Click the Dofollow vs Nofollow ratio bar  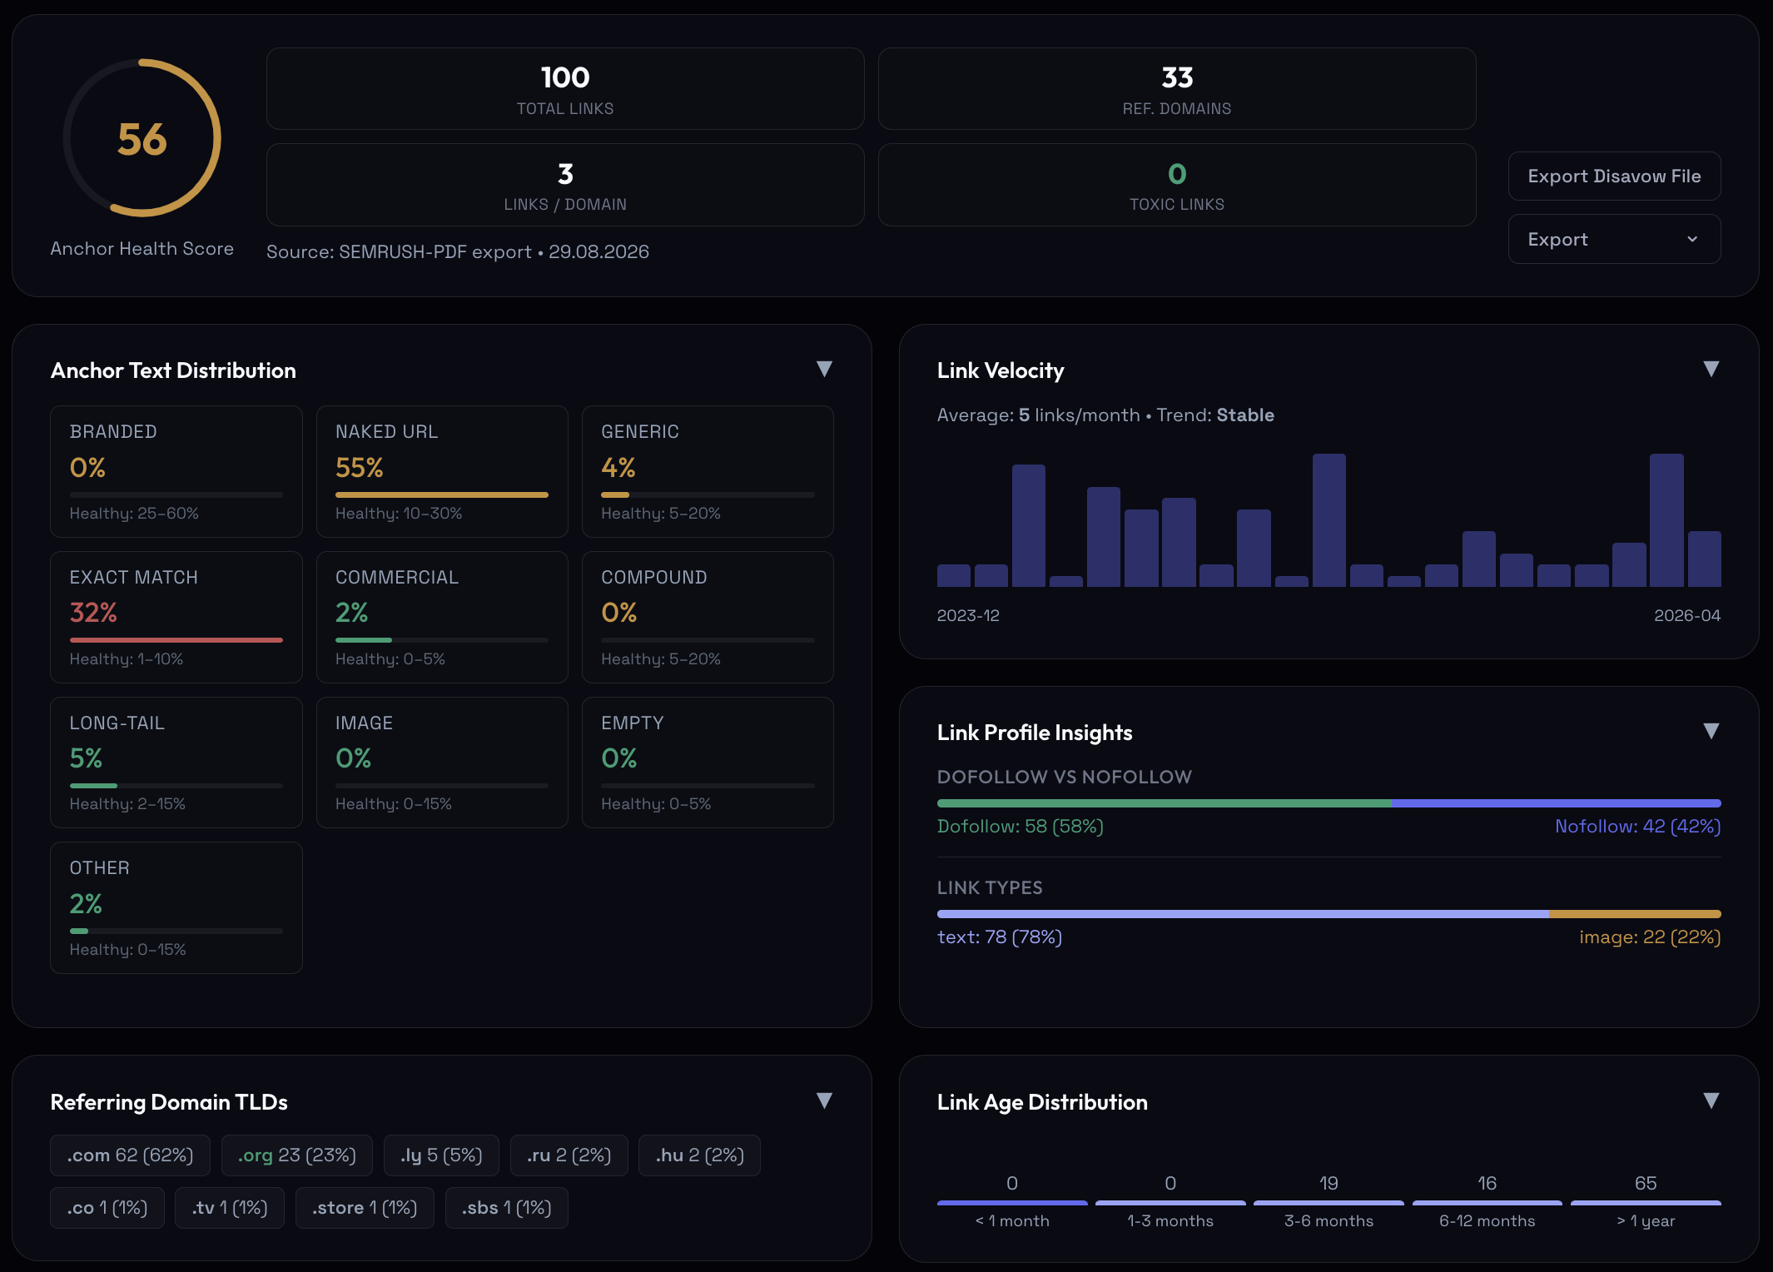tap(1329, 803)
